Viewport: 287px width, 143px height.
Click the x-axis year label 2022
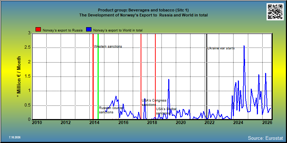pyautogui.click(x=210, y=122)
